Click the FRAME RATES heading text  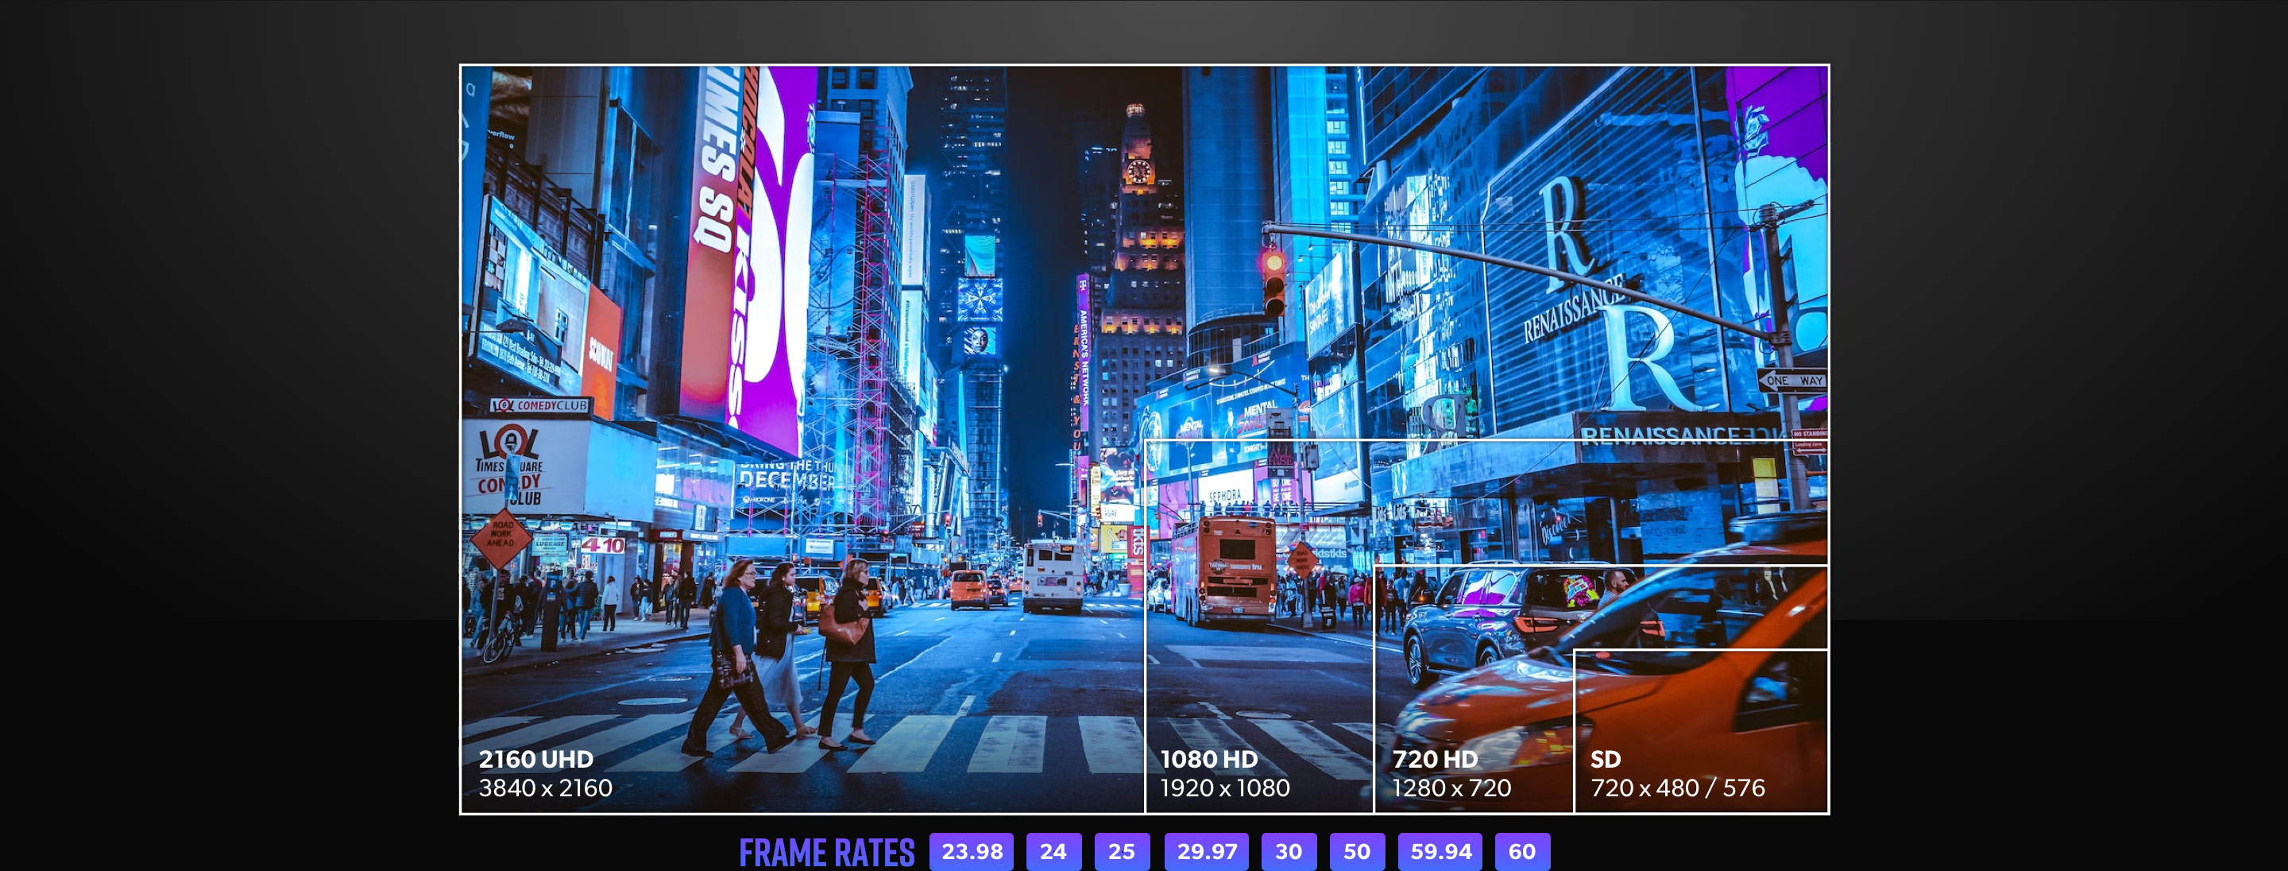826,853
